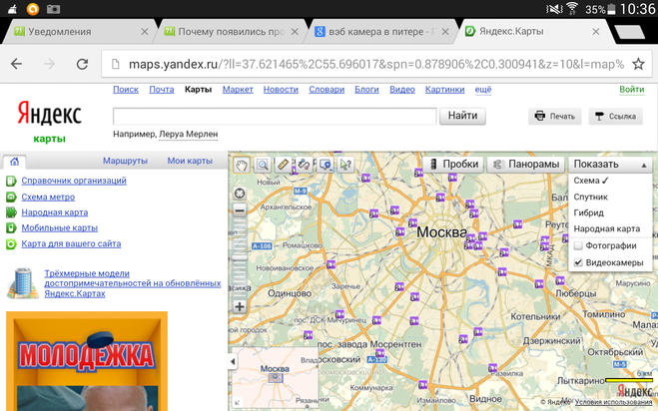Bookmark page with star icon
The width and height of the screenshot is (658, 411).
click(x=638, y=64)
